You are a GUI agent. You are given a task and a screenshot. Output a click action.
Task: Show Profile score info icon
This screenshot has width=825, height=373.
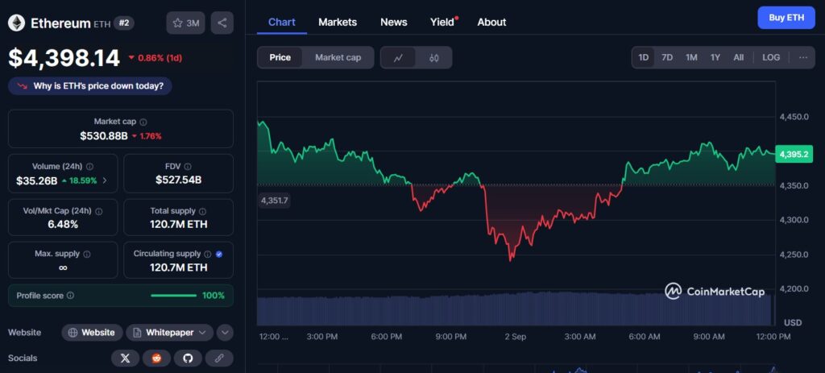71,296
